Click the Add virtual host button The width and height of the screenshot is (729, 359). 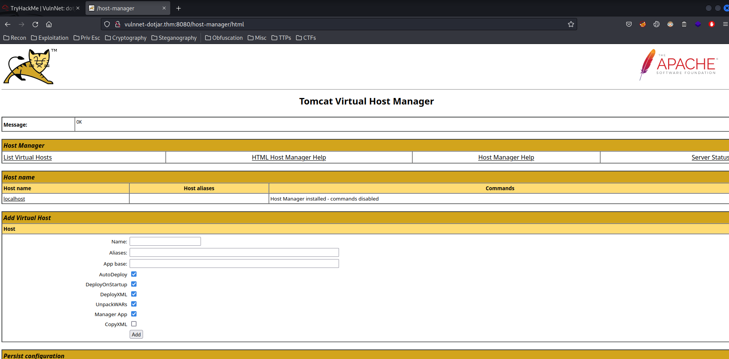(x=136, y=335)
